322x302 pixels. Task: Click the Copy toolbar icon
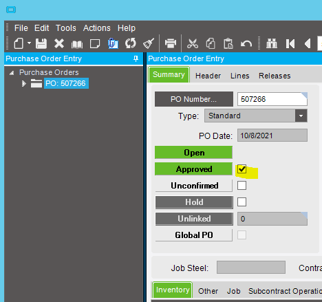tap(211, 43)
